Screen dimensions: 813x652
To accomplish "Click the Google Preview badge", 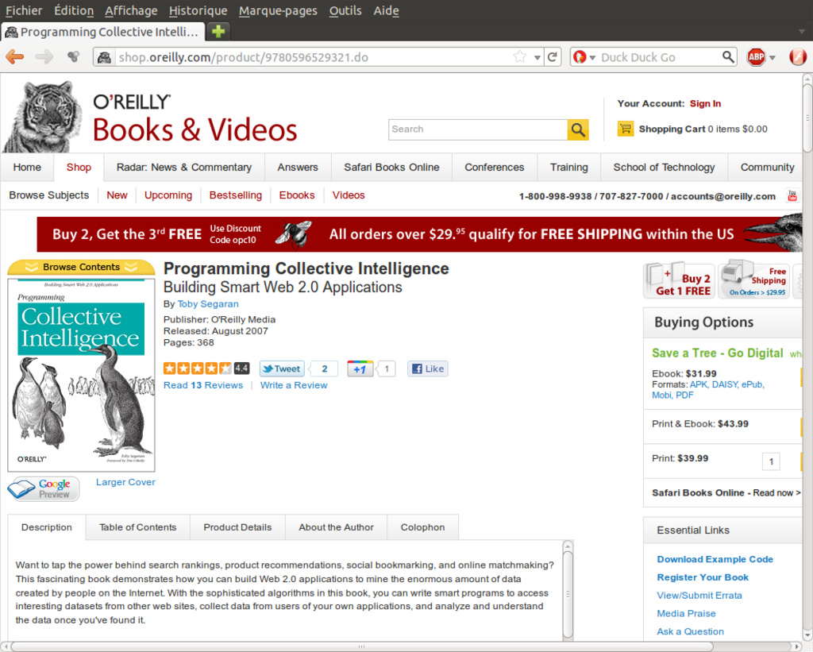I will pos(44,488).
